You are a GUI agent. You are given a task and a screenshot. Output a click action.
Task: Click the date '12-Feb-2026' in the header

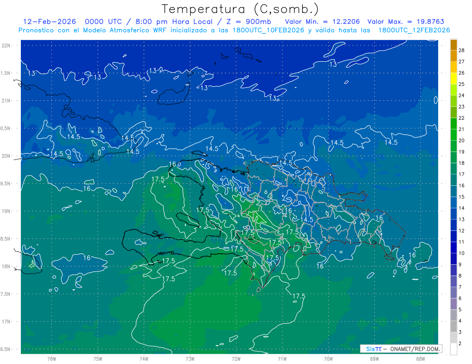tap(49, 22)
